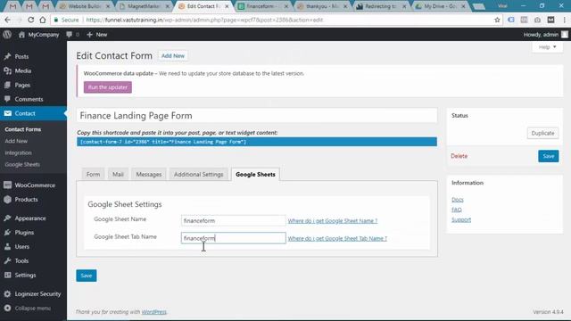Click Howdy, admin in admin bar
The image size is (571, 321).
[541, 35]
